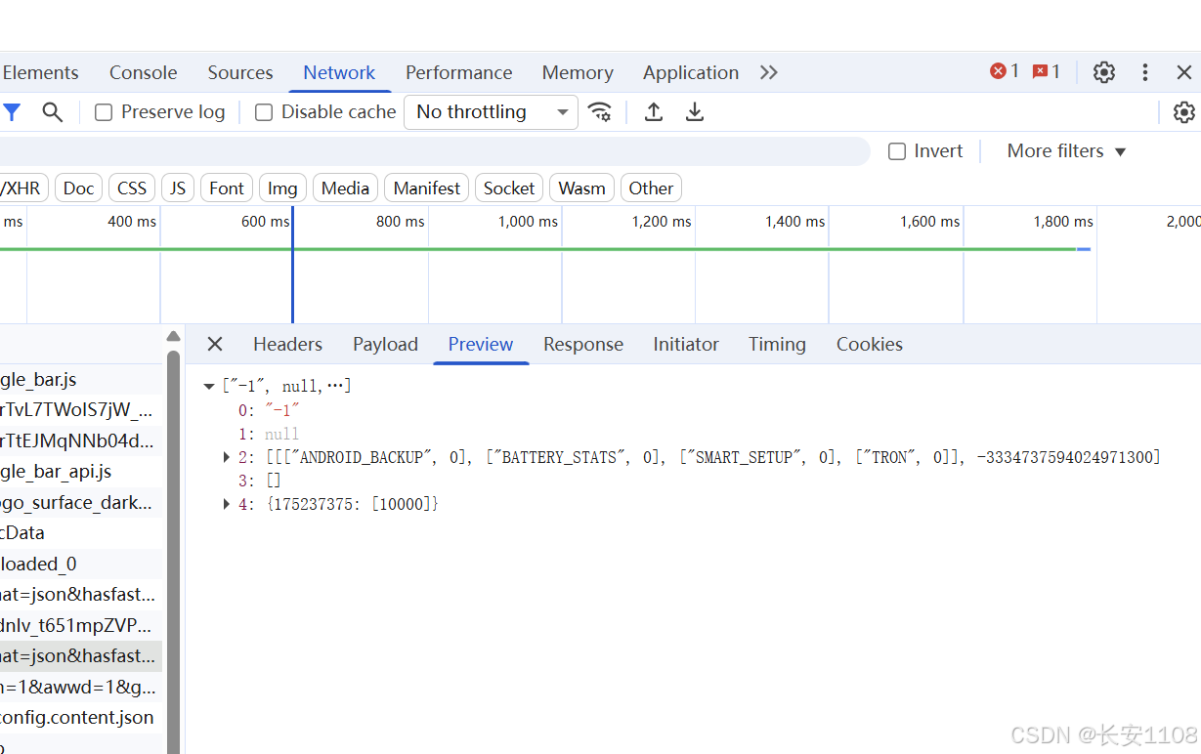1201x754 pixels.
Task: Filter requests by Manifest type
Action: point(427,188)
